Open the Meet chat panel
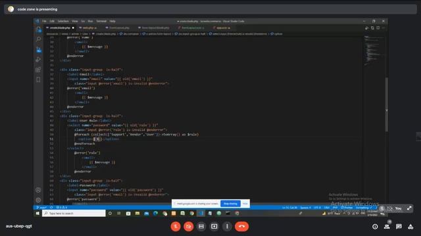421x236 pixels. pos(399,227)
